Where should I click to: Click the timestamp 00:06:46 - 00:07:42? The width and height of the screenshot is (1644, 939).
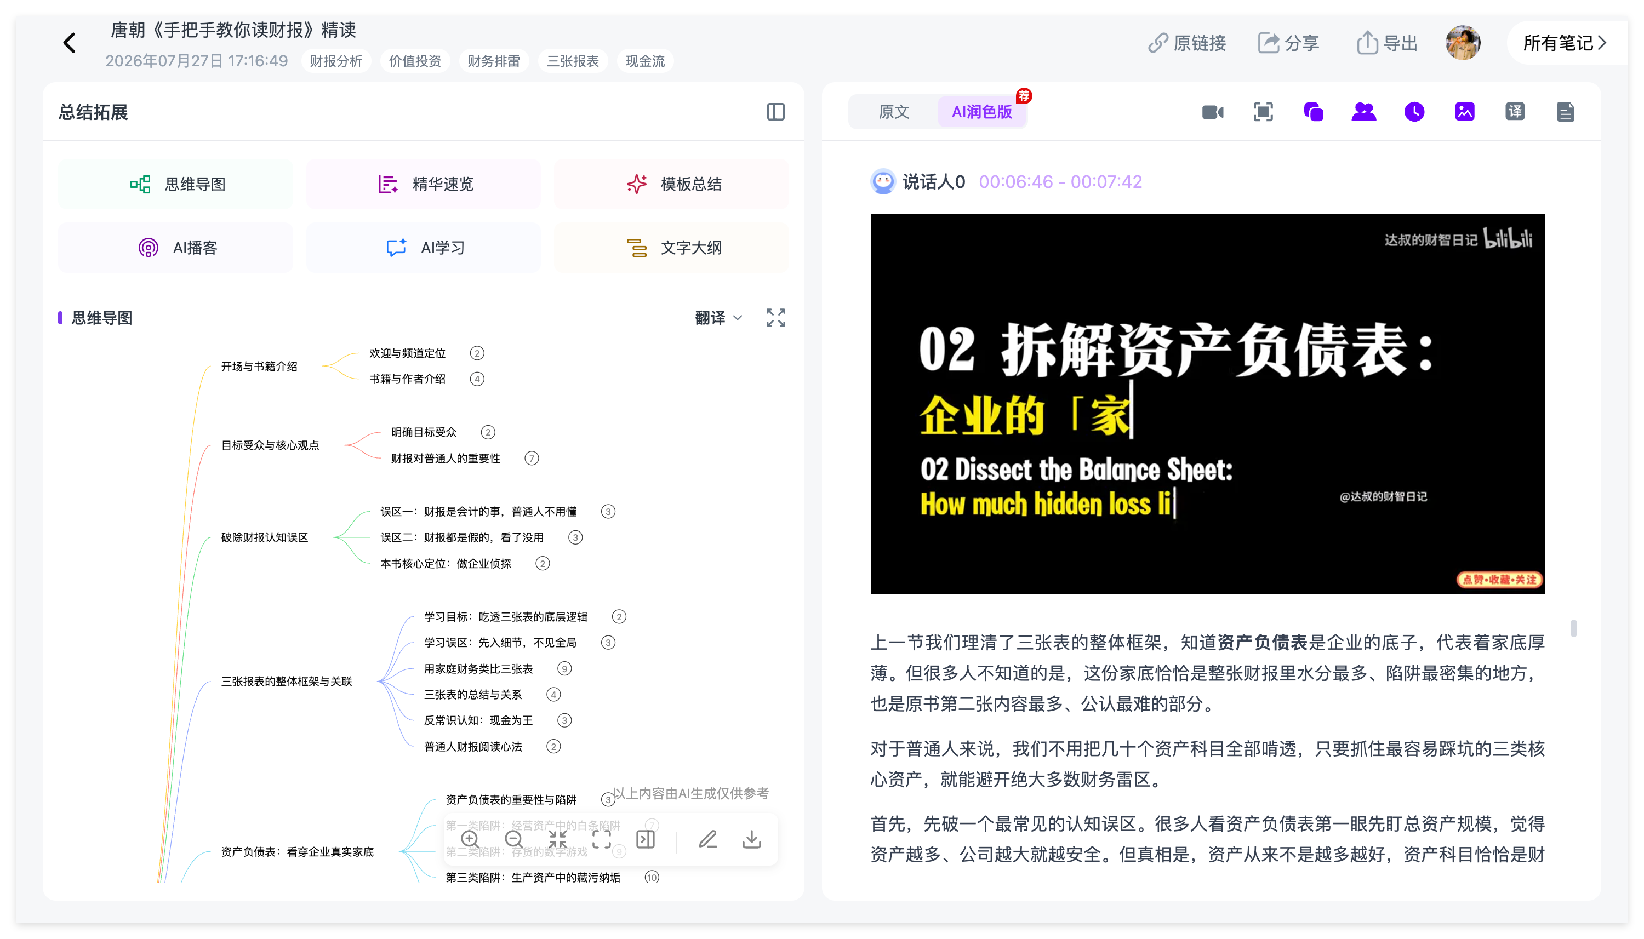(x=1060, y=182)
